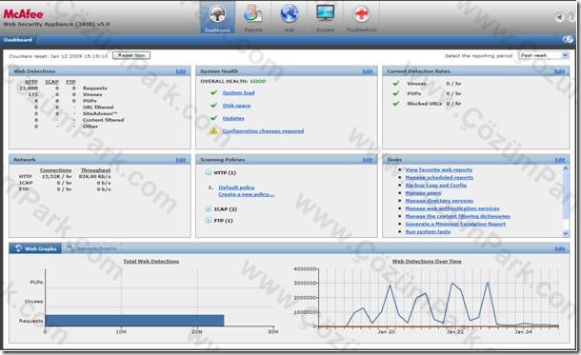The height and width of the screenshot is (355, 581).
Task: Click the back arrow icon at top right
Action: pos(559,17)
